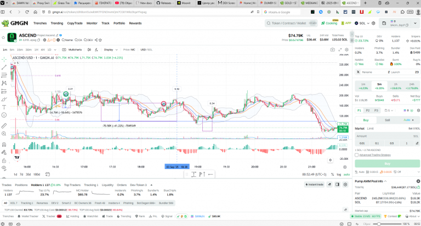Switch to the Top Traders tab
Viewport: 421px width, 226px height.
pos(72,185)
